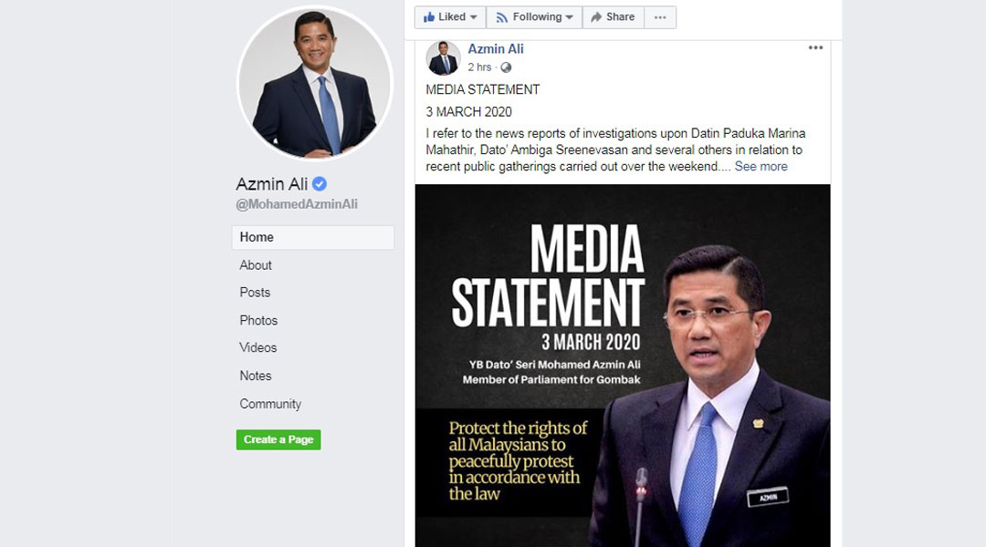Click the Share button label
The width and height of the screenshot is (986, 547).
point(620,17)
